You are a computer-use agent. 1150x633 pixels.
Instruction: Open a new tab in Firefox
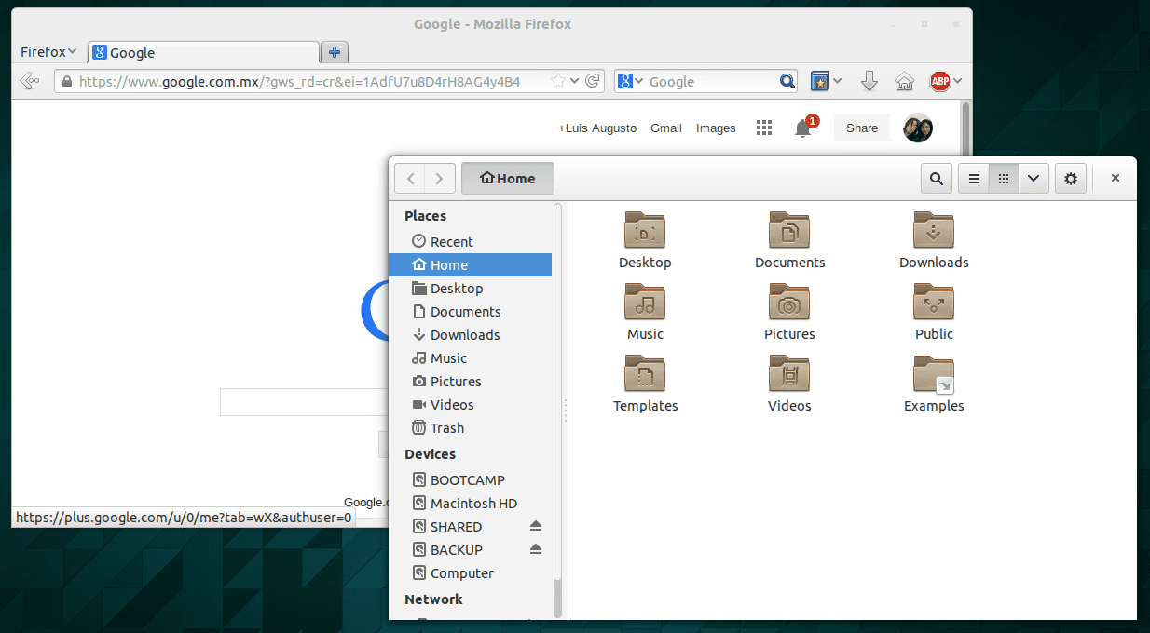335,52
